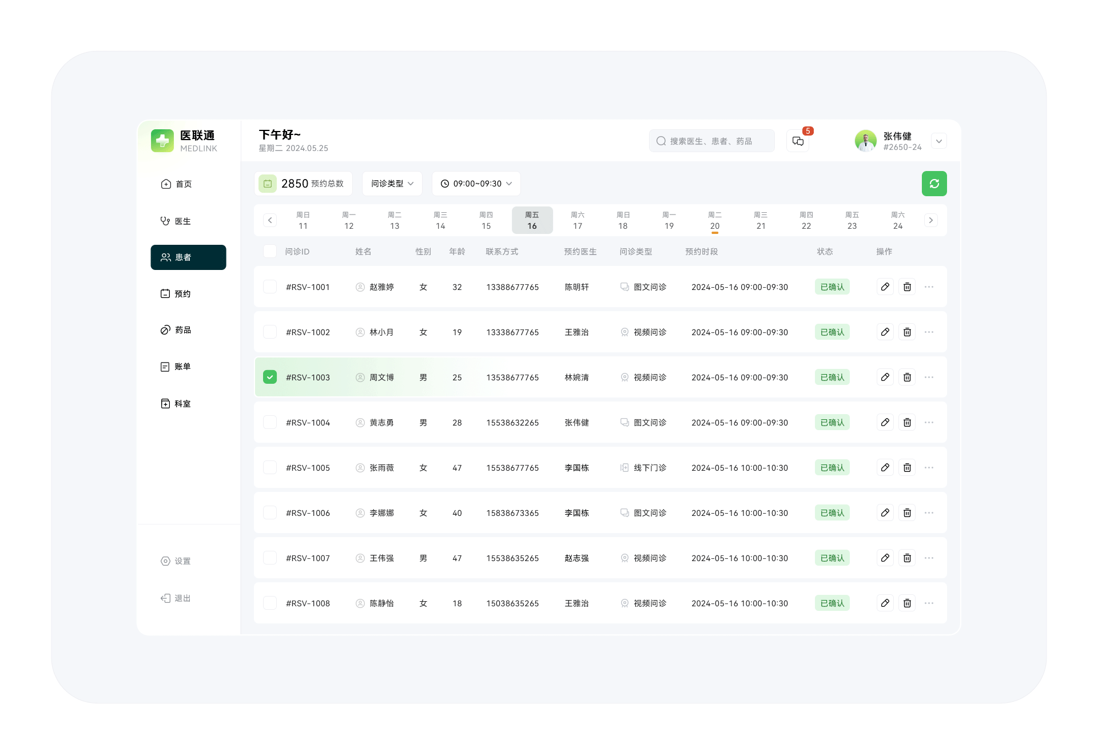This screenshot has width=1098, height=755.
Task: Click the 2850 预约总数 counter
Action: click(303, 184)
